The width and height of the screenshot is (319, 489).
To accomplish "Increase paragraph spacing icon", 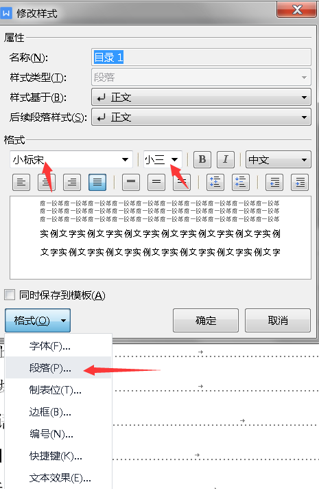I will coord(215,182).
